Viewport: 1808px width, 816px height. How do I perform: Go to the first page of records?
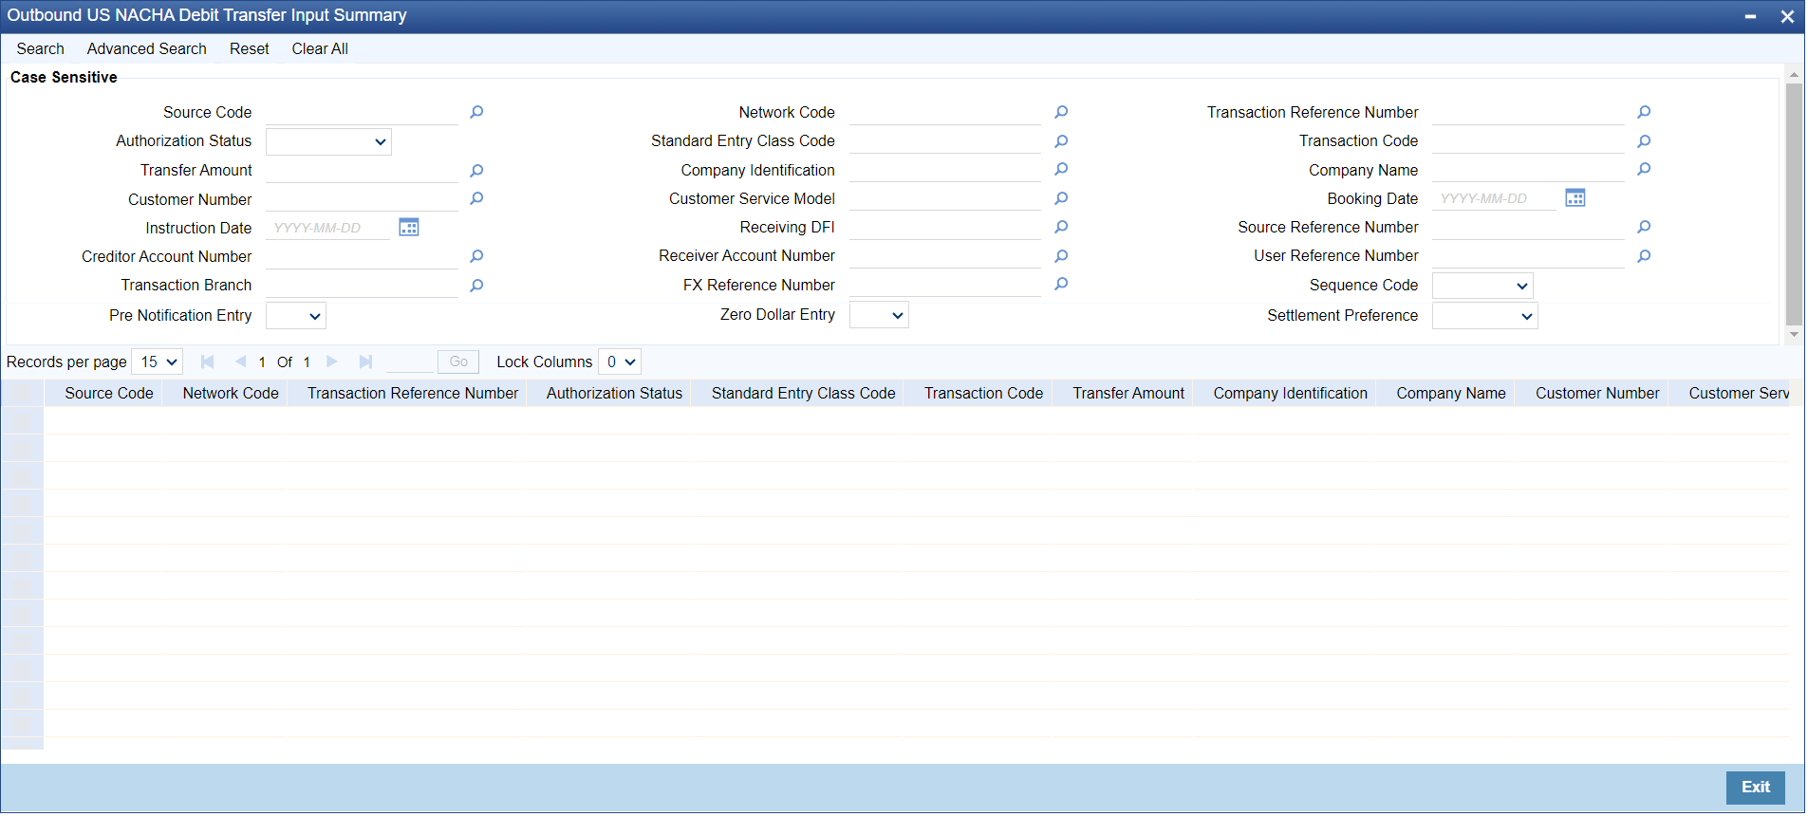[208, 362]
